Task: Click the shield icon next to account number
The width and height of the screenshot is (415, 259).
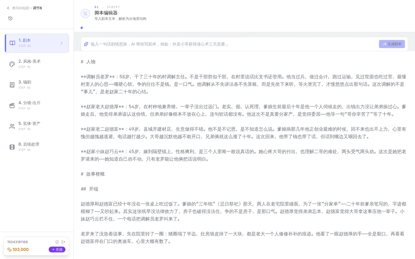Action: pyautogui.click(x=57, y=242)
